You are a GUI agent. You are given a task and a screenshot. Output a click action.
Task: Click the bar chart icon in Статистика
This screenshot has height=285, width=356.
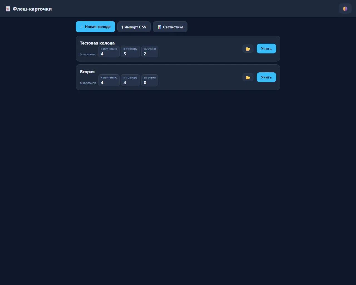coord(159,27)
